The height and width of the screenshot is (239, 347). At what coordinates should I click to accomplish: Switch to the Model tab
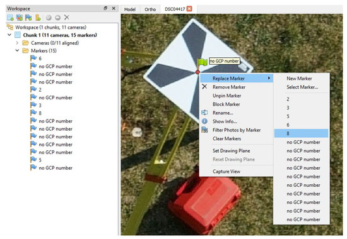point(130,9)
